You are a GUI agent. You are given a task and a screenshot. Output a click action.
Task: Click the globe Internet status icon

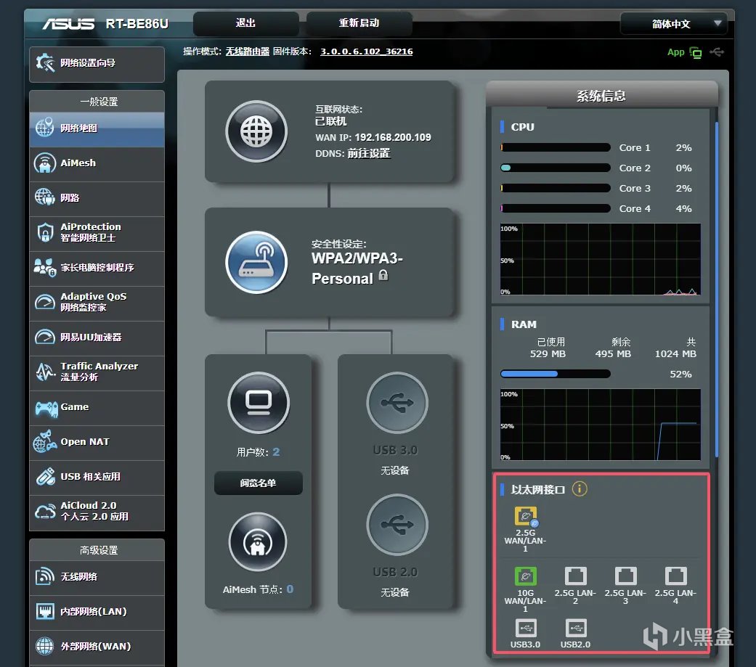point(256,131)
